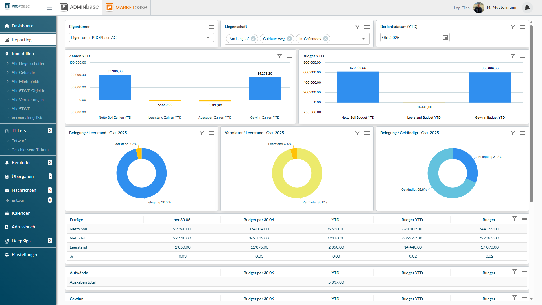Remove the Goldauerweg filter chip

point(289,39)
